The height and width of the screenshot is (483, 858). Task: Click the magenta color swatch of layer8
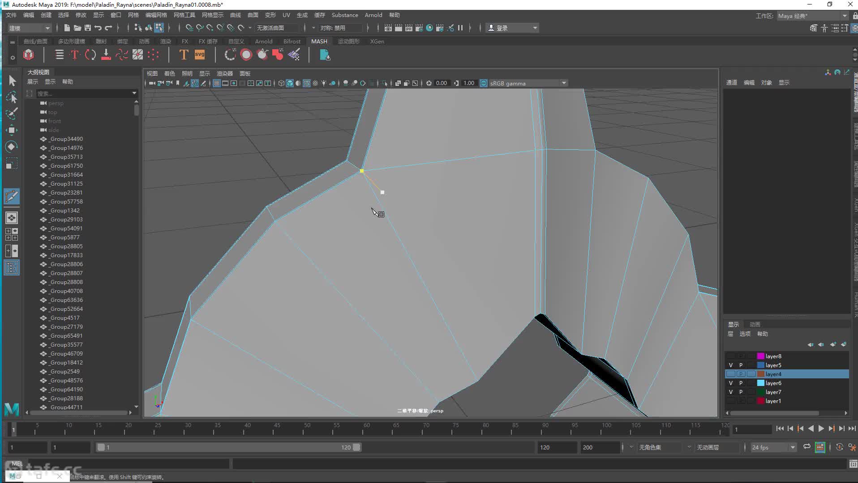pyautogui.click(x=760, y=356)
